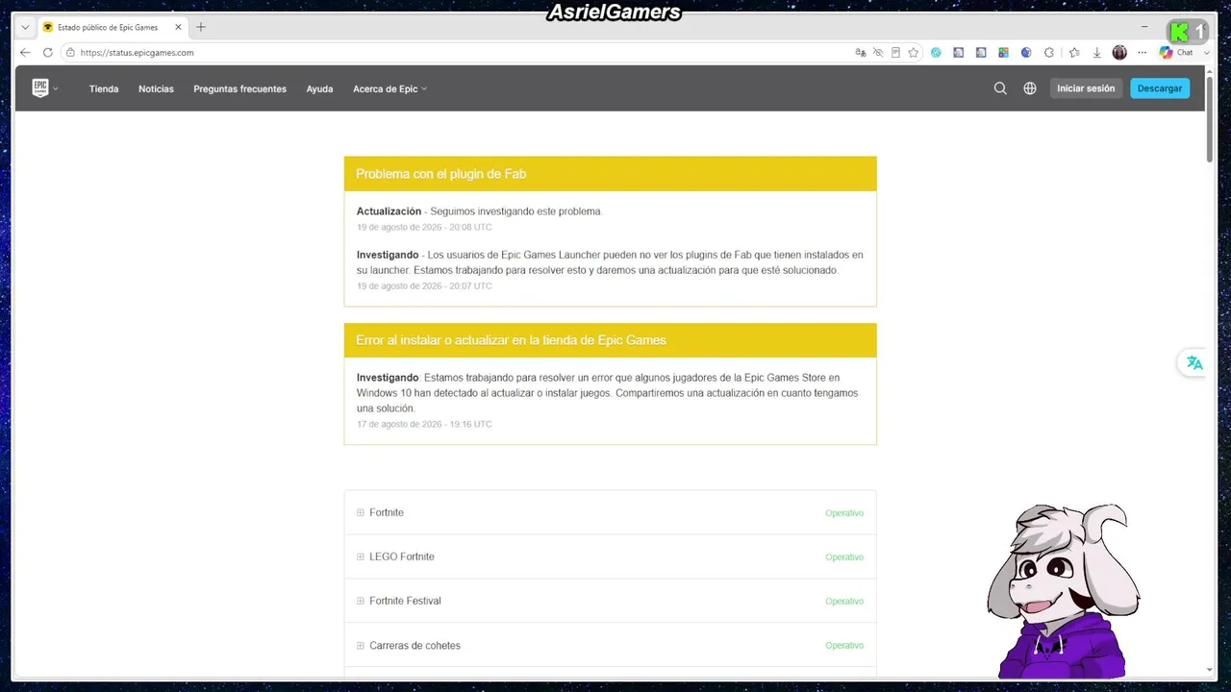Screen dimensions: 1231x692
Task: Open a new browser tab with the plus icon
Action: point(201,27)
